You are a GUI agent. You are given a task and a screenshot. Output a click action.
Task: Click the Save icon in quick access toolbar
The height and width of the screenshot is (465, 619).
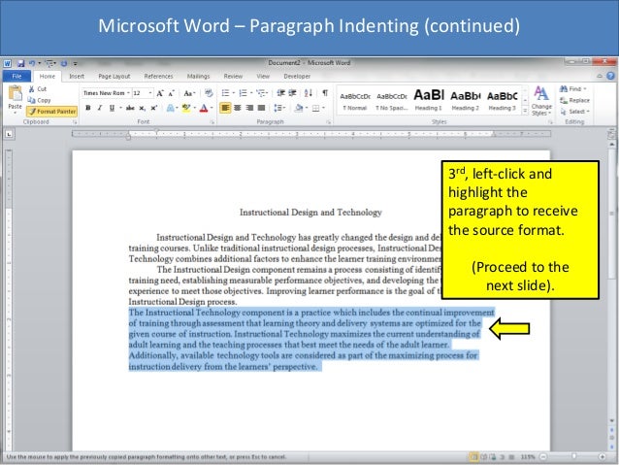20,63
